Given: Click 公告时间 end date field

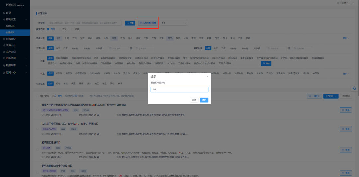Looking at the screenshot, I should (x=144, y=48).
